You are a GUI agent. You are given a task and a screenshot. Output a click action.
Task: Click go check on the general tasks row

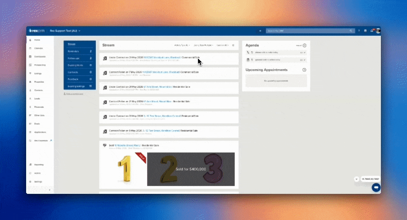303,60
